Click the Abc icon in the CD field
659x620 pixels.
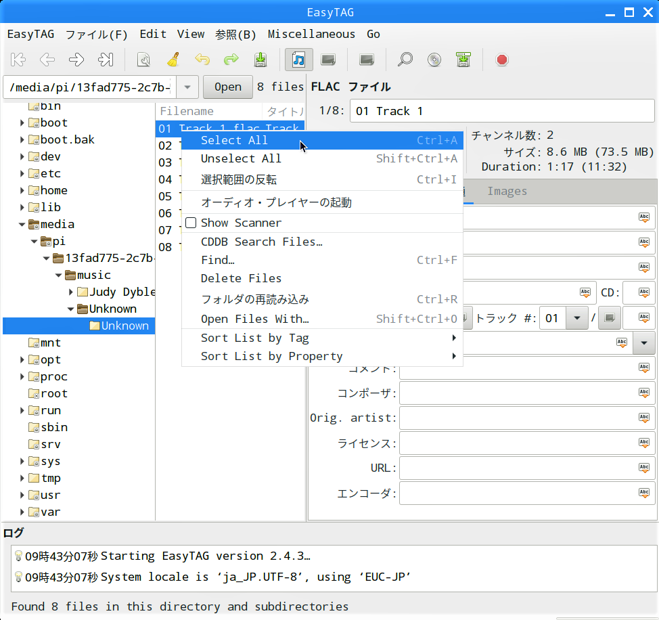tap(644, 292)
